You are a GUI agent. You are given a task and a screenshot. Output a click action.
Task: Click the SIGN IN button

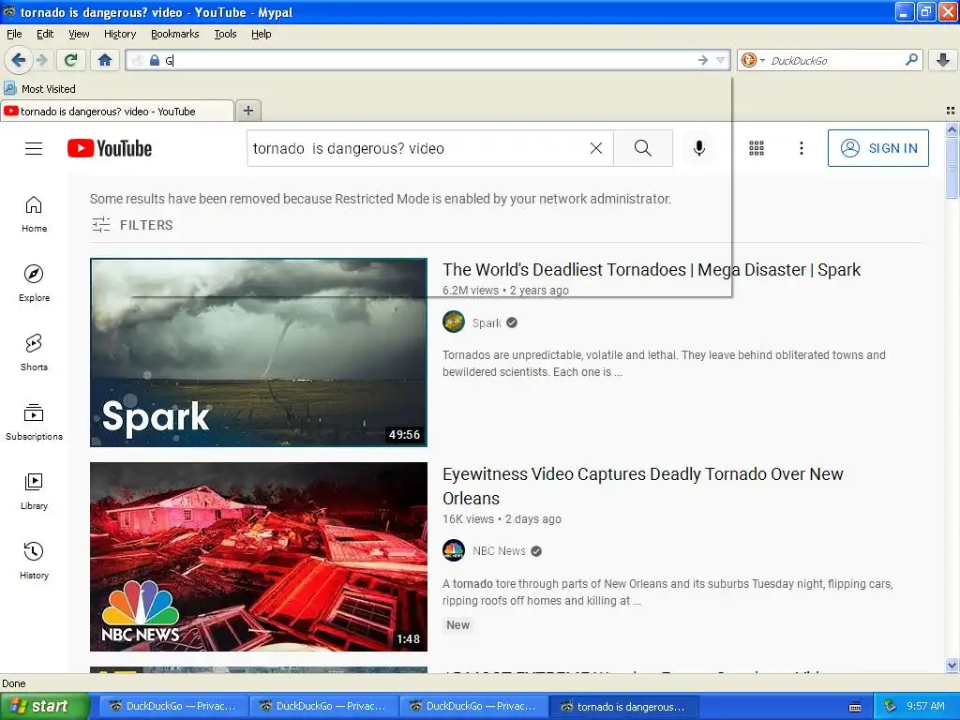pyautogui.click(x=877, y=148)
